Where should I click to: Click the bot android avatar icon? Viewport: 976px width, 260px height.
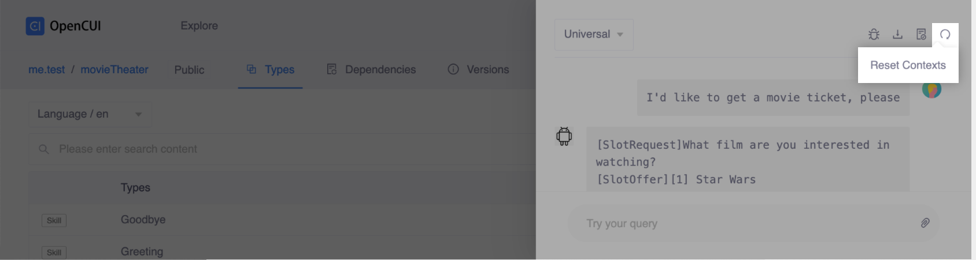click(x=564, y=137)
